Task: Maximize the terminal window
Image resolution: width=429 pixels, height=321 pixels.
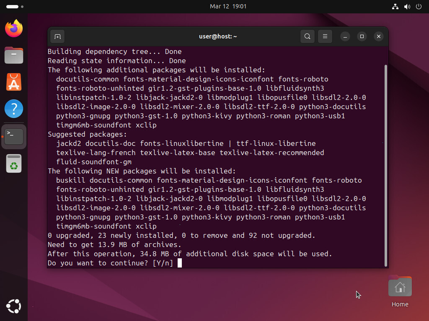Action: [x=362, y=36]
